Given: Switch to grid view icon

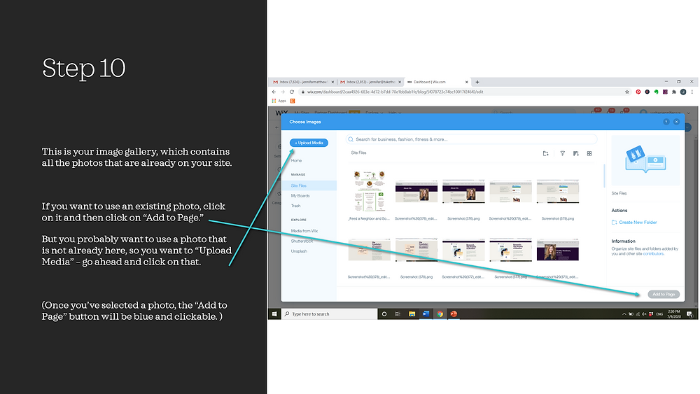Looking at the screenshot, I should [589, 153].
